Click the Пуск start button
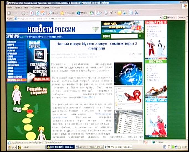The image size is (189, 152). tap(12, 147)
